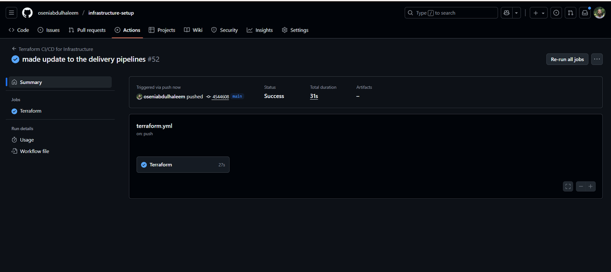Zoom out the workflow graph

click(581, 187)
